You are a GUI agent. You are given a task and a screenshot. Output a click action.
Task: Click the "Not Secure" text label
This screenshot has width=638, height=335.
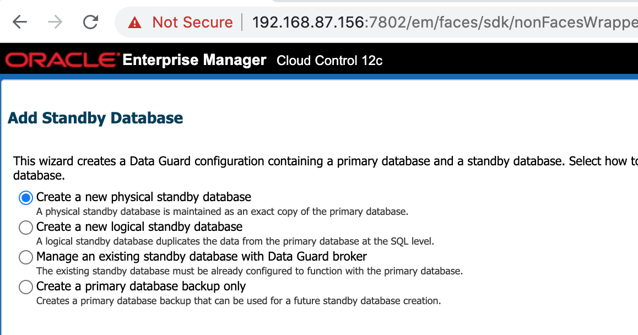[192, 23]
